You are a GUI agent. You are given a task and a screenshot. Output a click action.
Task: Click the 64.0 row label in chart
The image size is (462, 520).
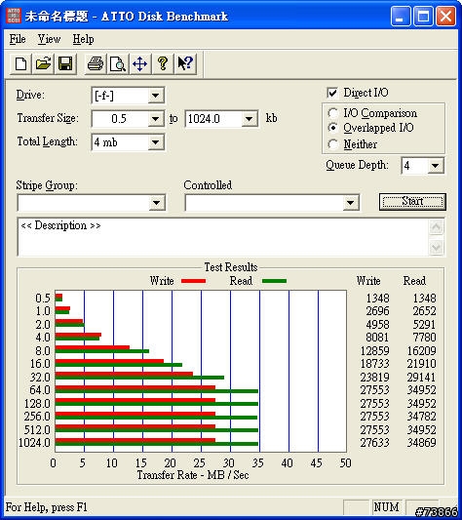pyautogui.click(x=40, y=390)
